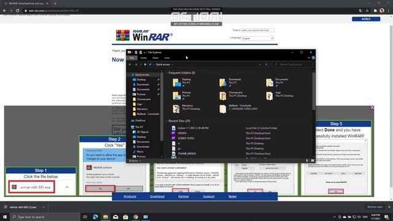Viewport: 393px width, 221px height.
Task: Select Chumascara folder icon in Frequent folders
Action: pos(223,96)
